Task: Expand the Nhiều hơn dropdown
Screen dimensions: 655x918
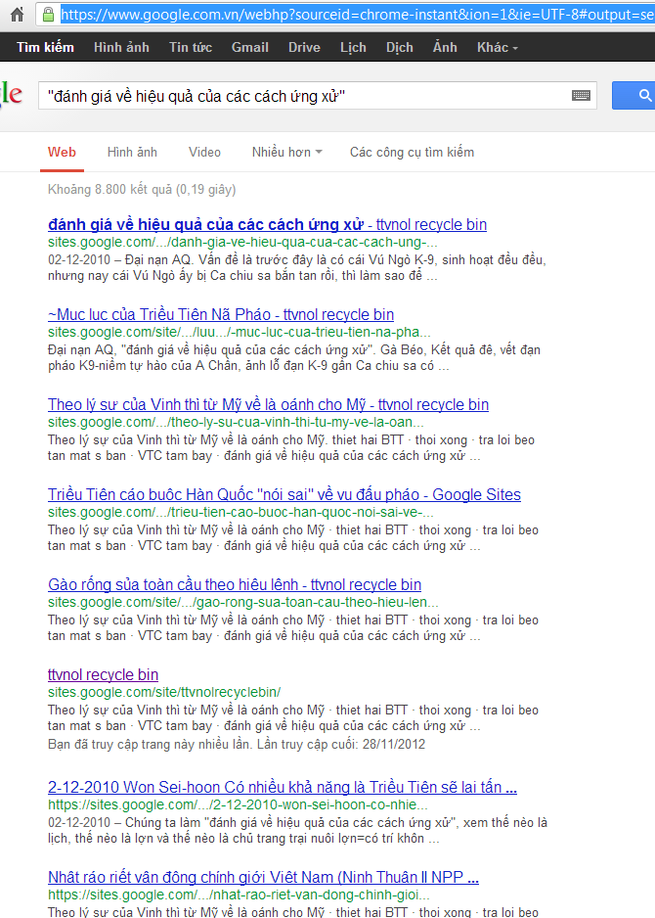Action: point(287,153)
